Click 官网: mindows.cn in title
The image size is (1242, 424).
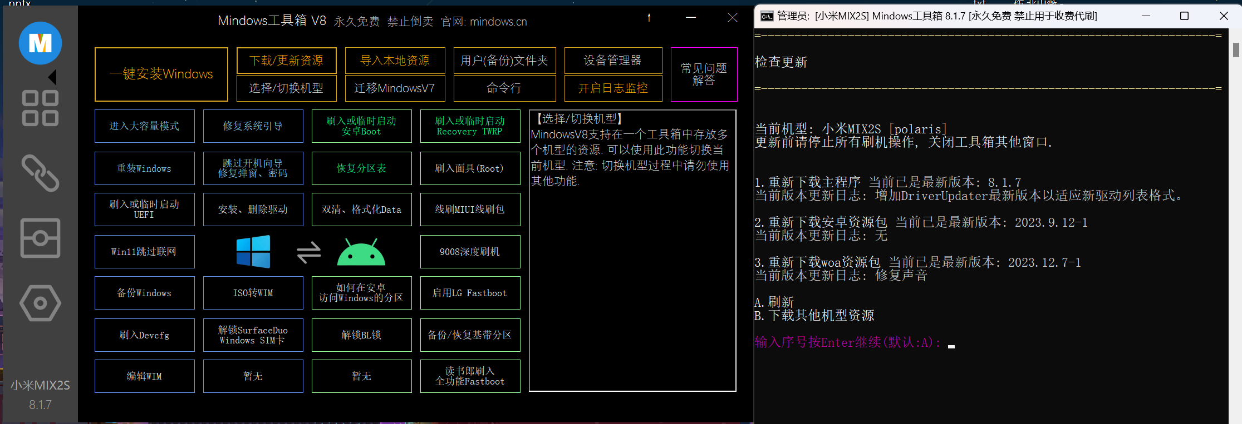coord(484,22)
